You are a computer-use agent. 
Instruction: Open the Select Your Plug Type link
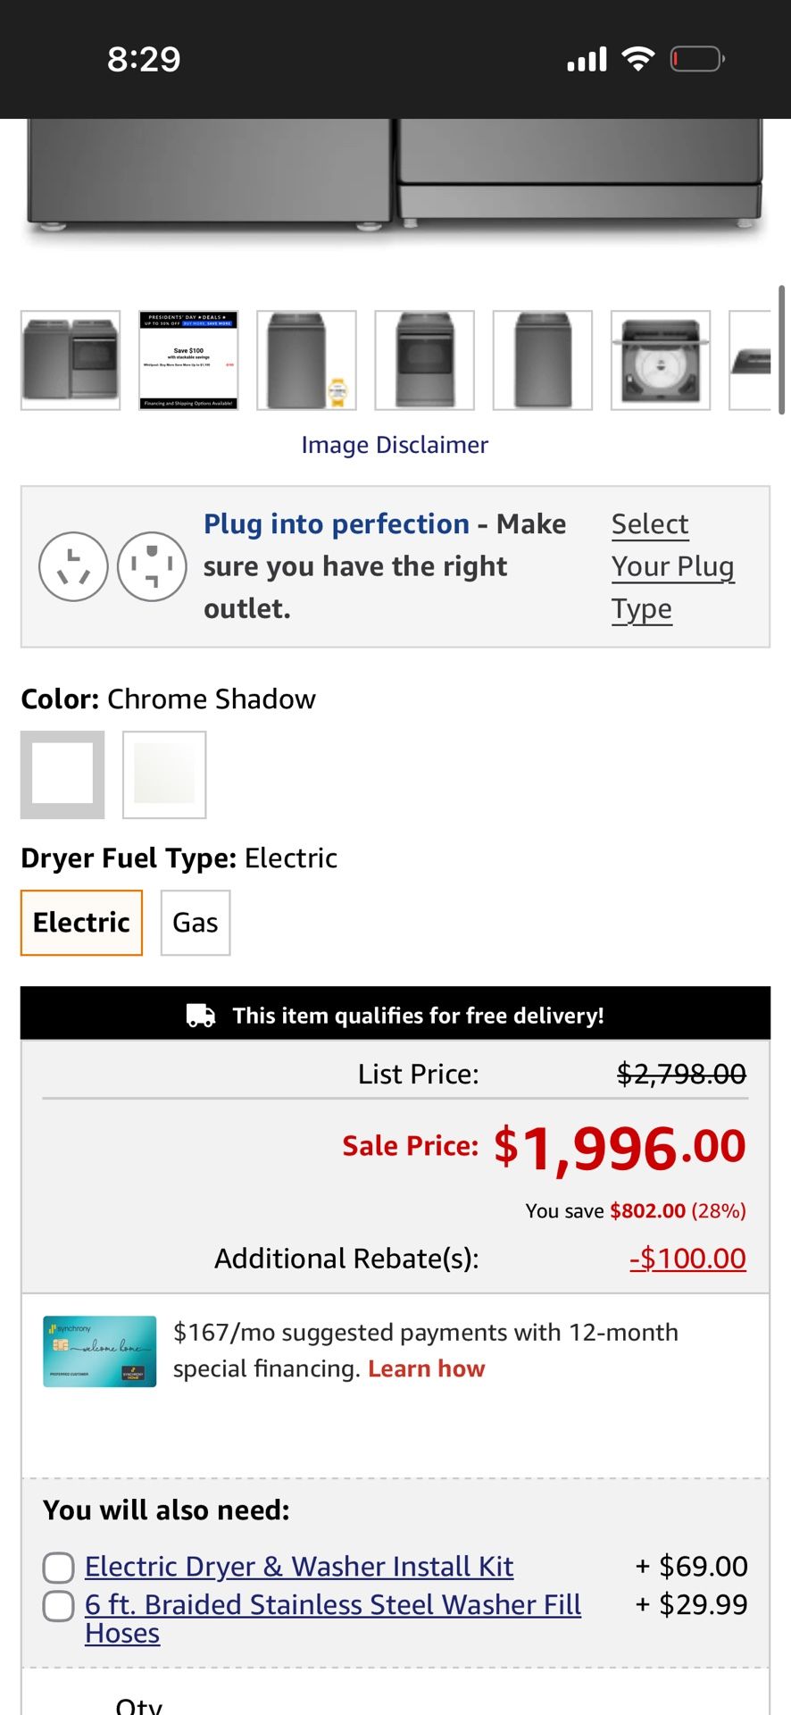click(x=672, y=566)
